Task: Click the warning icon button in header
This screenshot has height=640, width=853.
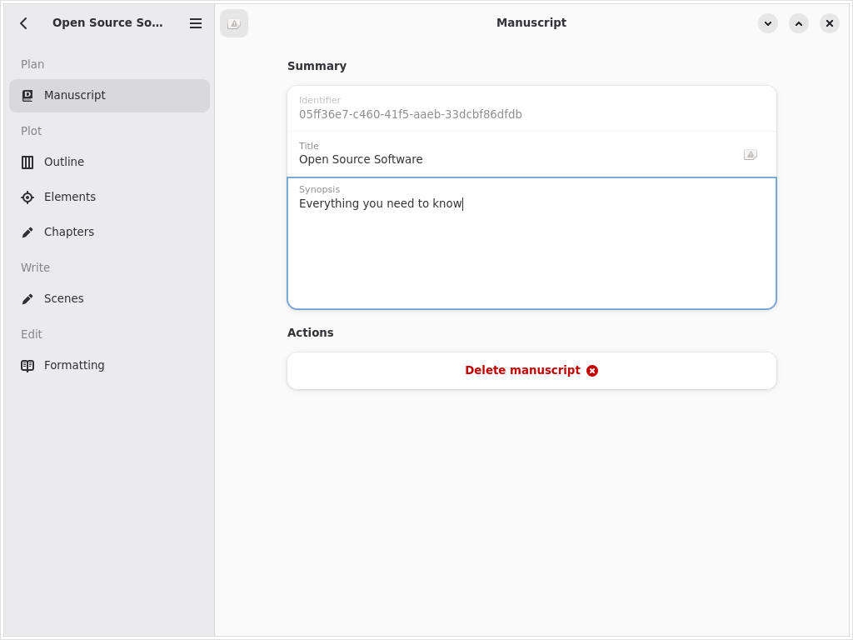Action: [x=234, y=23]
